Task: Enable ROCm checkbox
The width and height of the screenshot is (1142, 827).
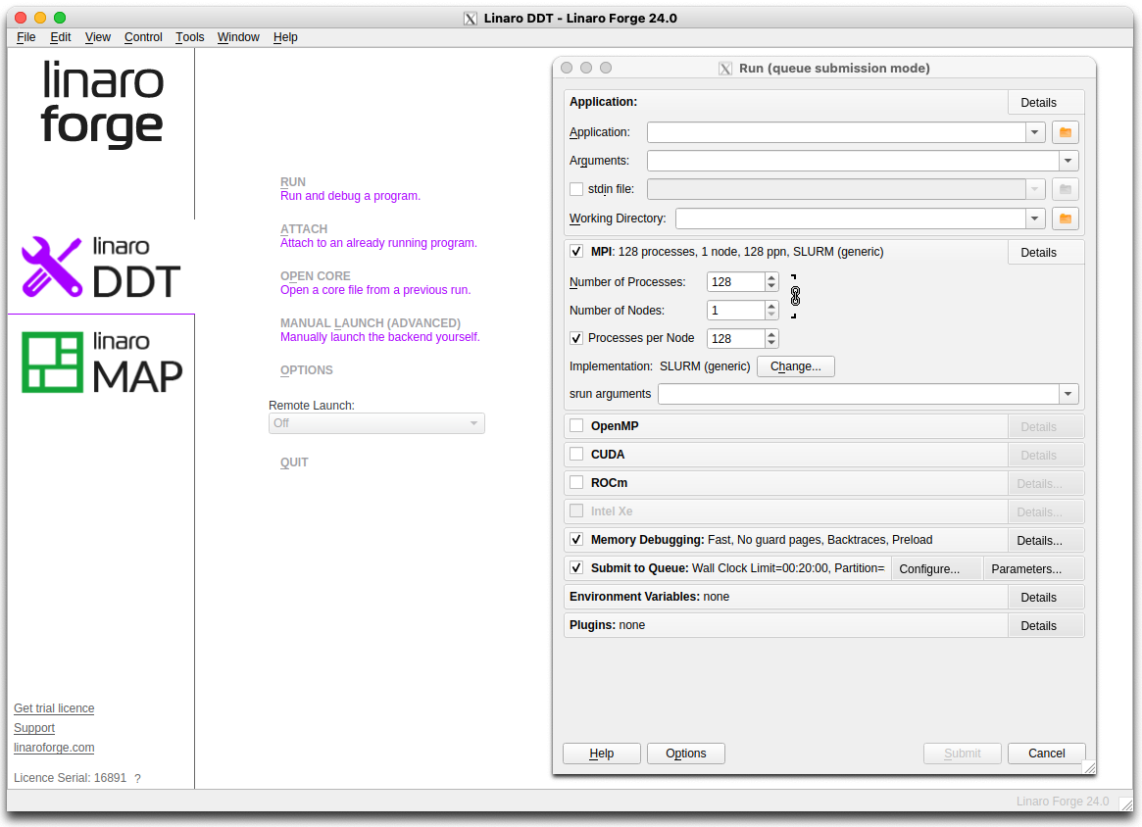Action: tap(576, 482)
